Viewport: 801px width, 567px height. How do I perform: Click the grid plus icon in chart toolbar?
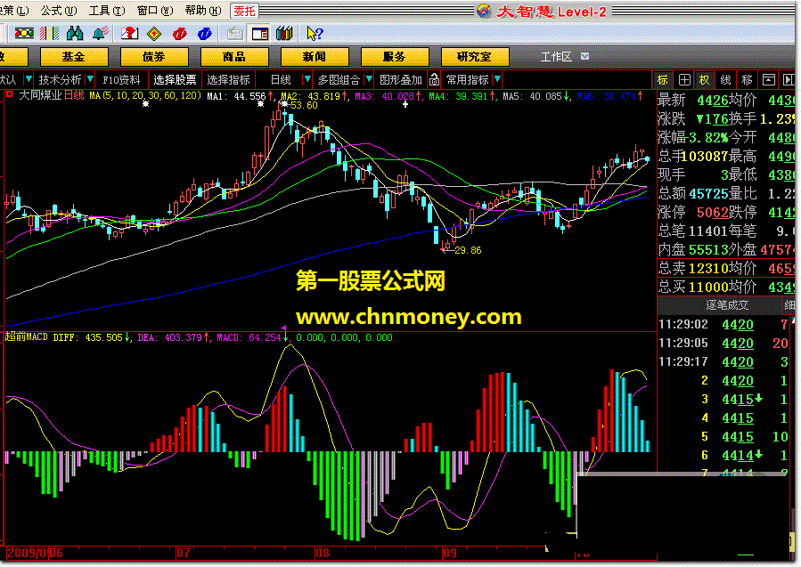tap(684, 79)
